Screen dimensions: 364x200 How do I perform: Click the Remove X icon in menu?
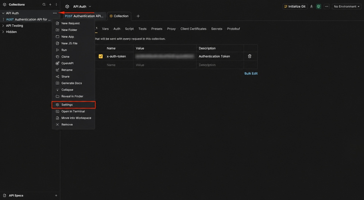[x=57, y=124]
